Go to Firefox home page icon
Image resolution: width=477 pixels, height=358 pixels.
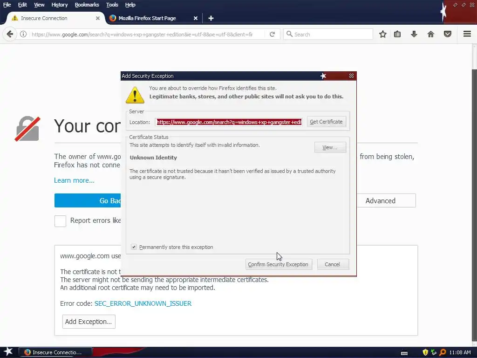pos(431,34)
